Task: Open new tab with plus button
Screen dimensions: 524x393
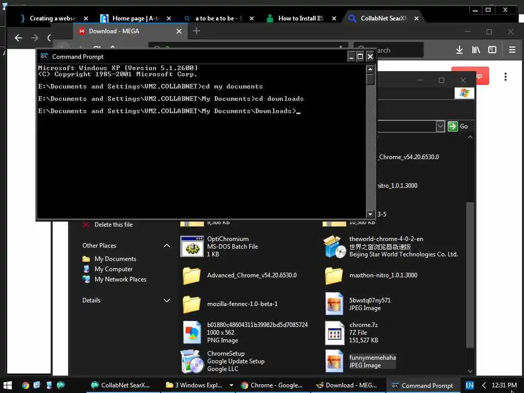Action: (196, 31)
